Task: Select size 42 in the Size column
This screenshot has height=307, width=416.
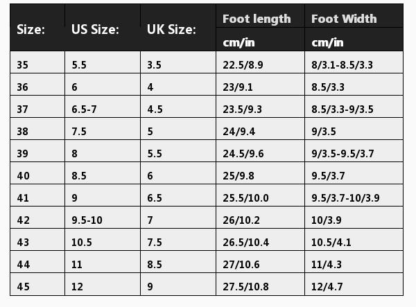Action: [23, 220]
